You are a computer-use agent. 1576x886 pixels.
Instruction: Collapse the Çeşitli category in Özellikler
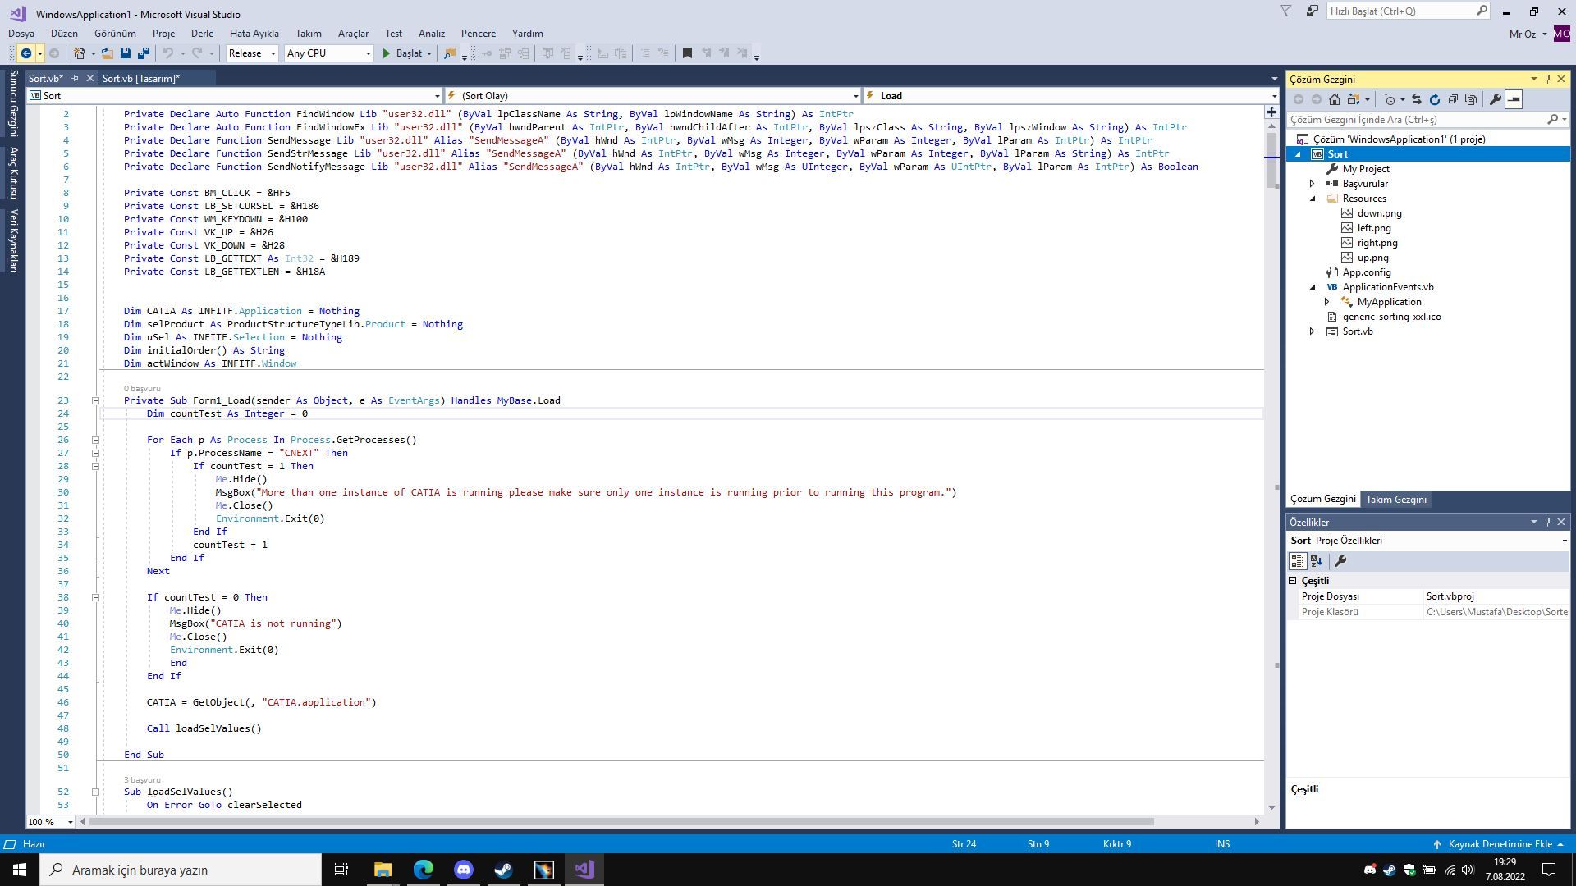pos(1293,581)
